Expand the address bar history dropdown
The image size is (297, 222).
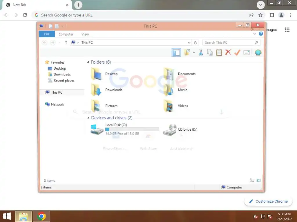click(x=189, y=43)
